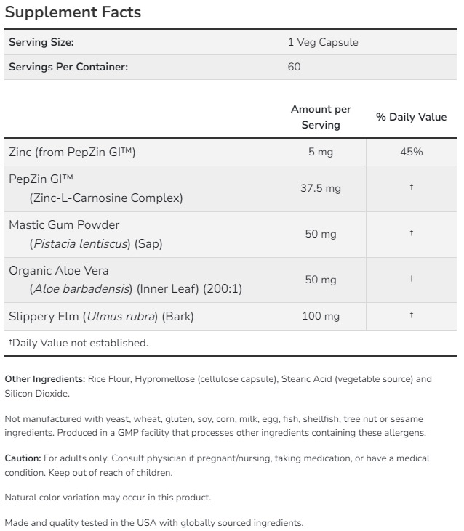Click the Organic Aloe Vera ingredient name

[x=59, y=270]
